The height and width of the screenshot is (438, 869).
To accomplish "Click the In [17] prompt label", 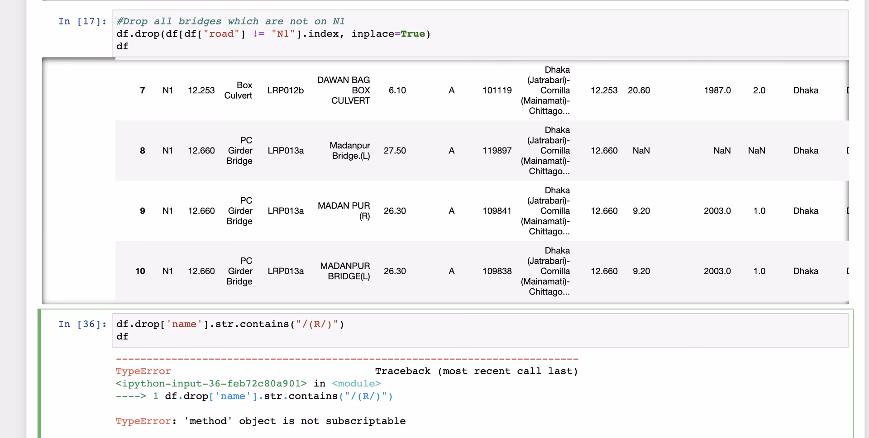I will tap(81, 21).
